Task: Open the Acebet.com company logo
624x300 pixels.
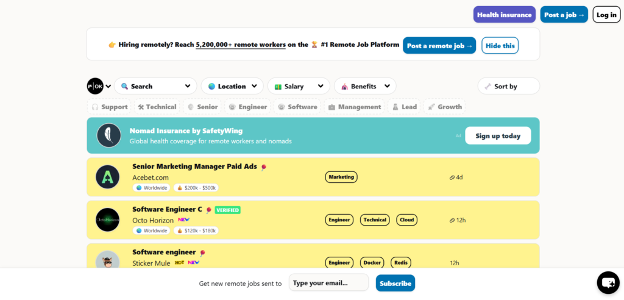Action: click(107, 177)
